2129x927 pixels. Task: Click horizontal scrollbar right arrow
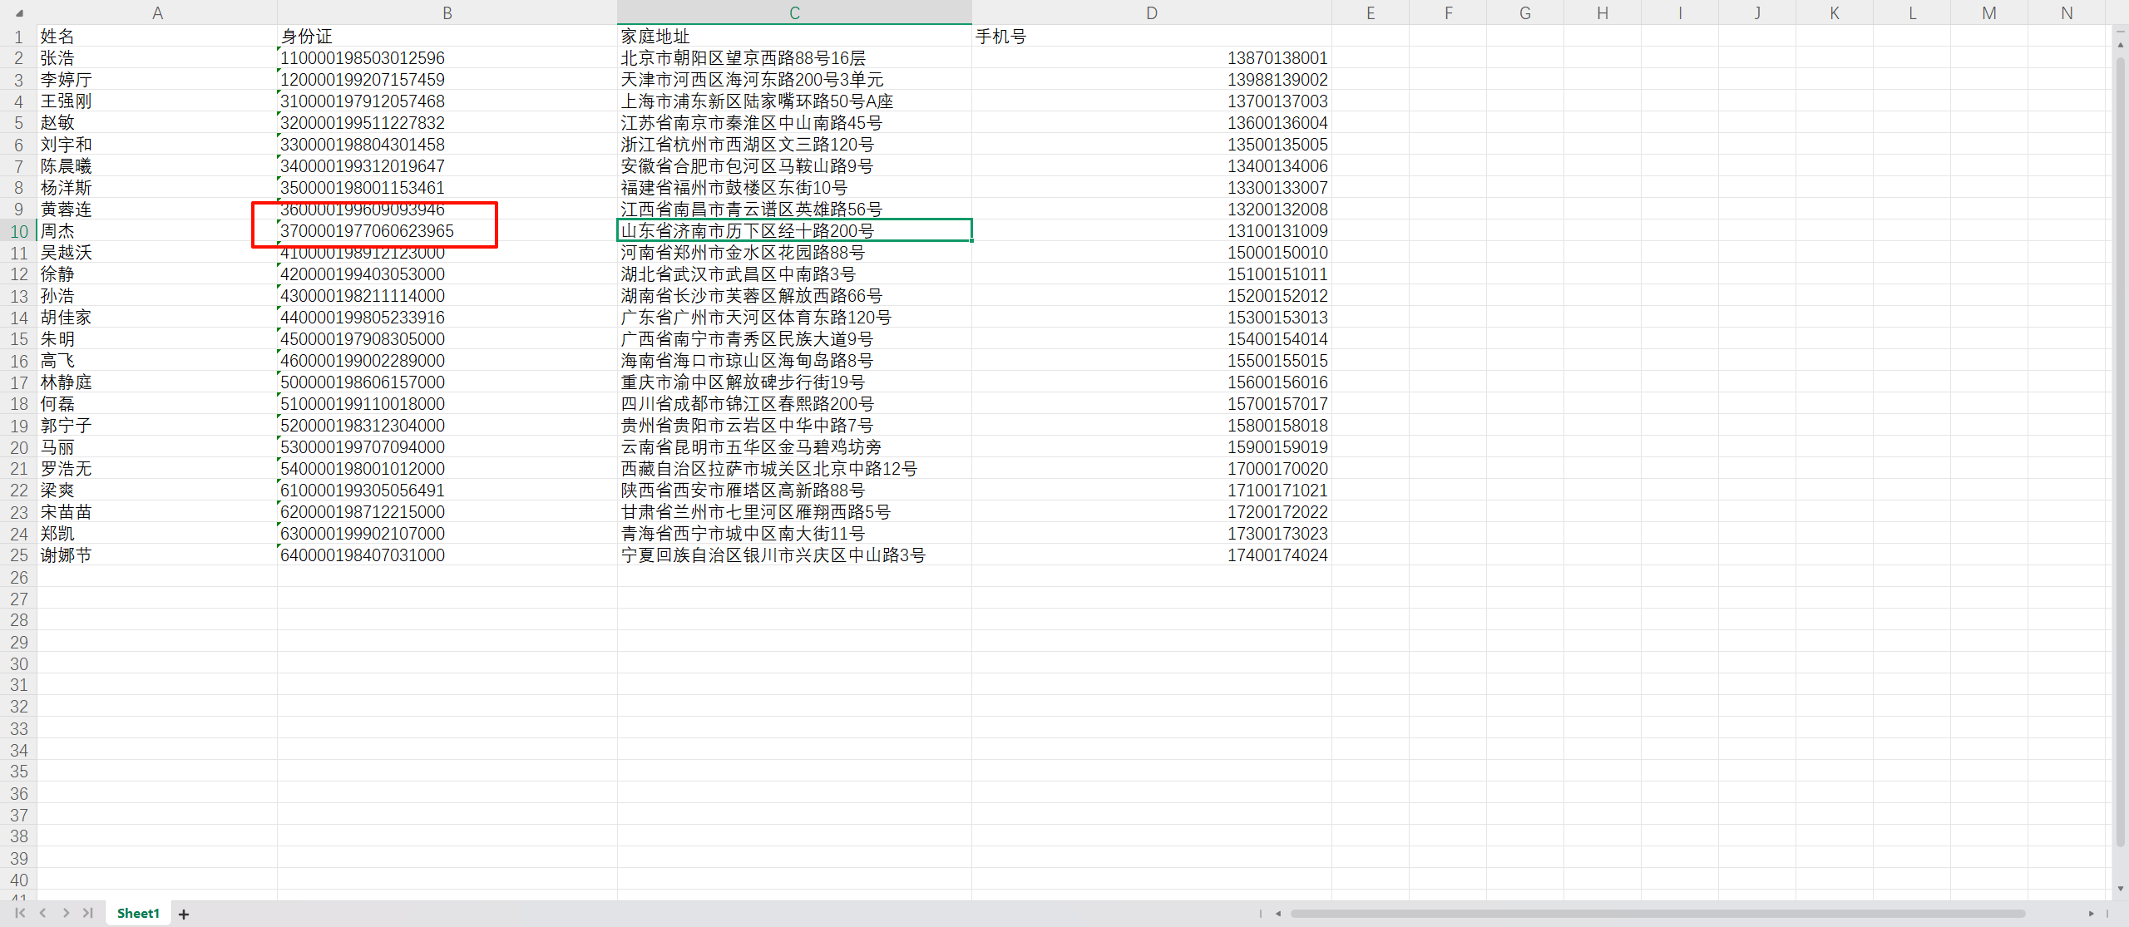click(2091, 914)
